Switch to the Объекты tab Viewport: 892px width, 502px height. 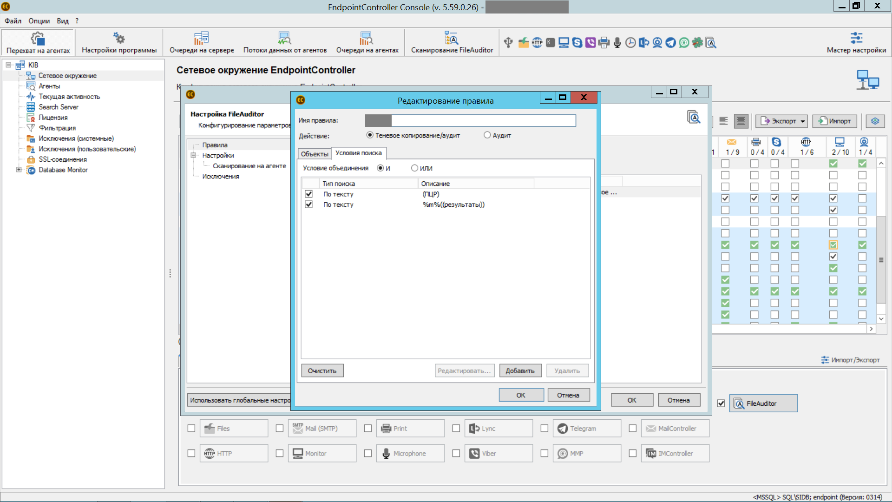pos(315,154)
